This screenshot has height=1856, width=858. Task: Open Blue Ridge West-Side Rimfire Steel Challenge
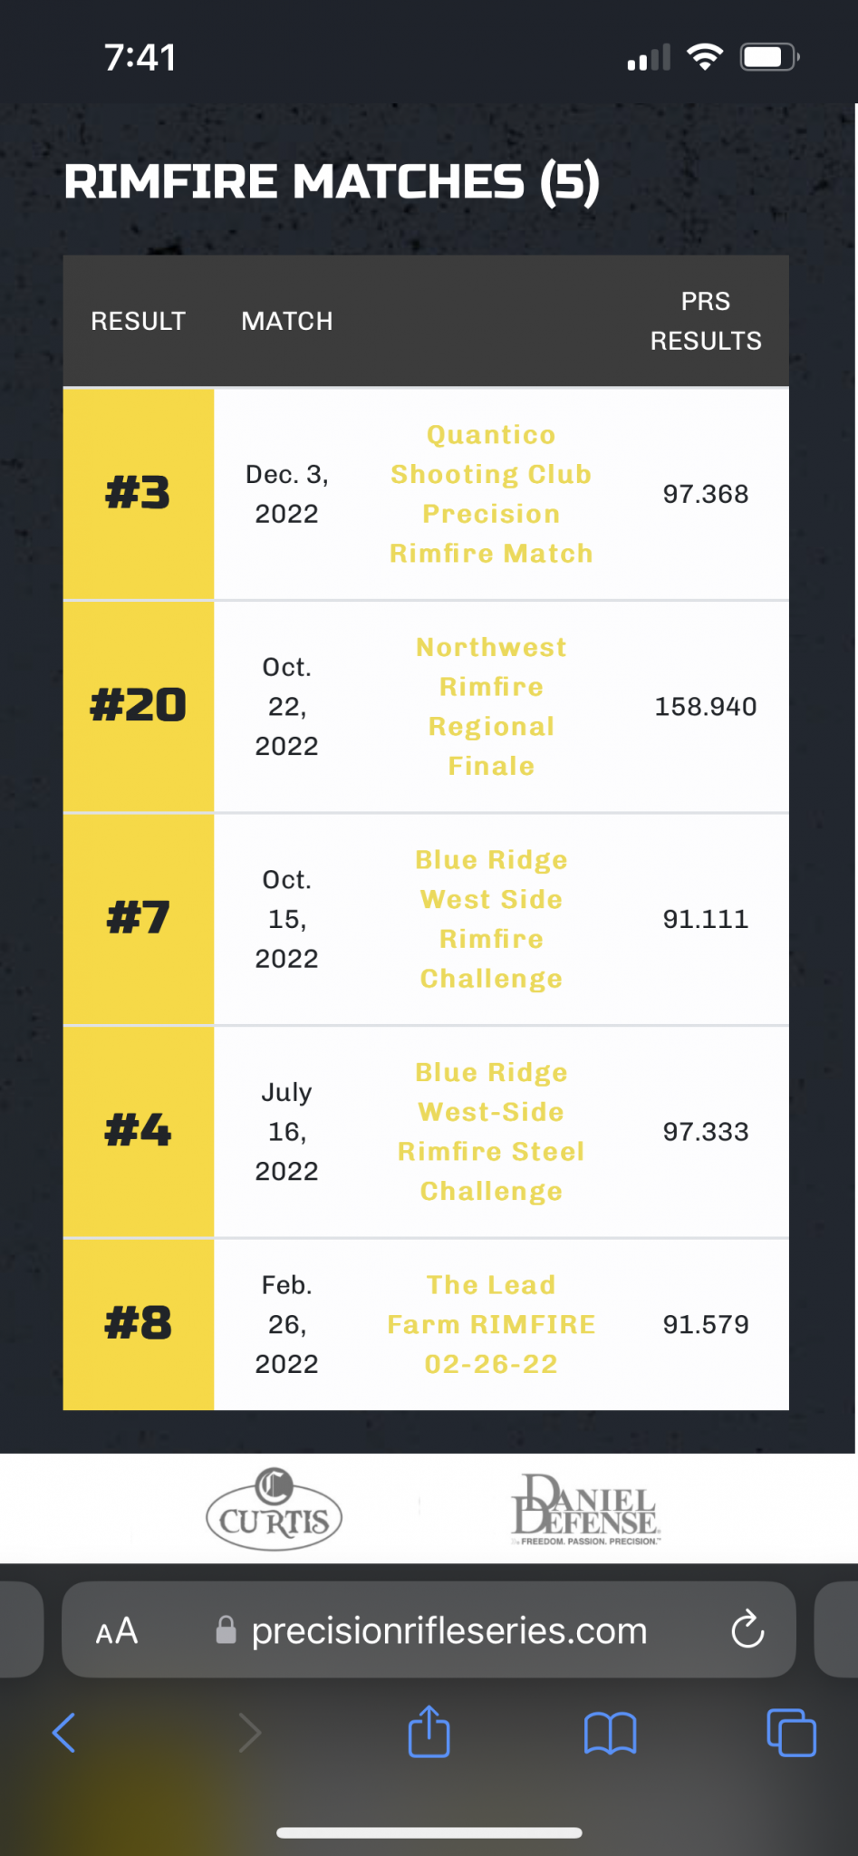tap(491, 1131)
